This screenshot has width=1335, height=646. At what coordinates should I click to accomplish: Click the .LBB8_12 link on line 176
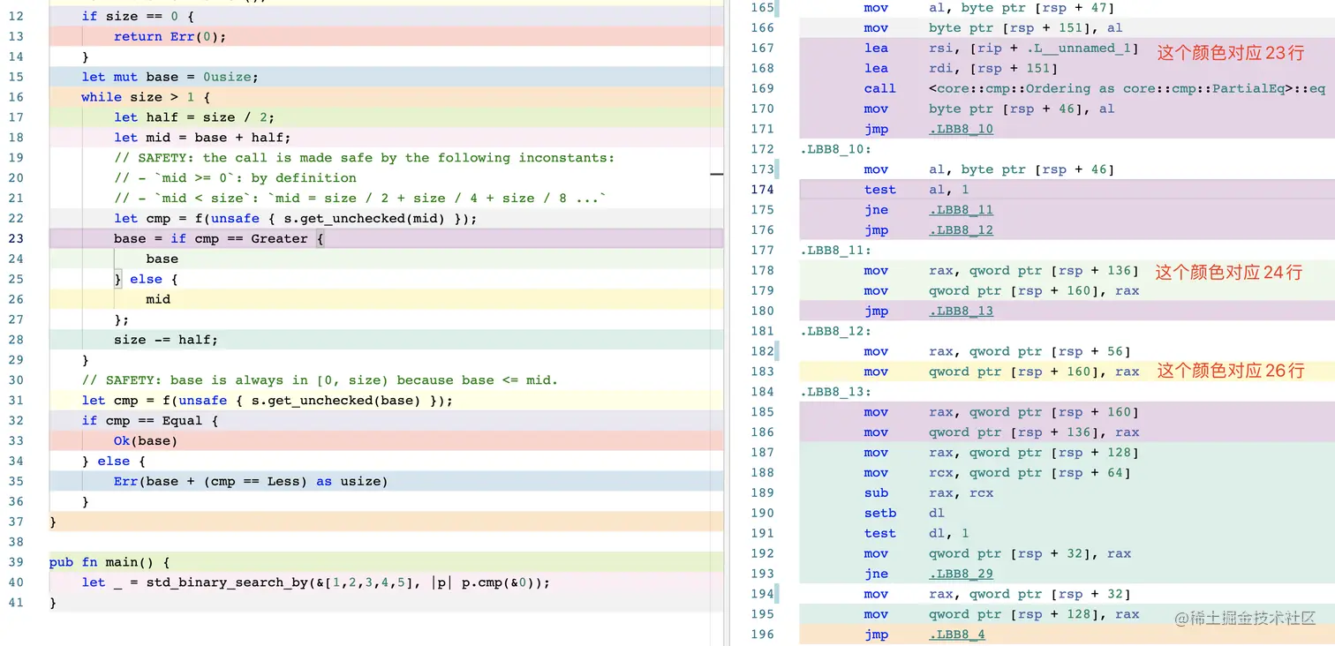click(959, 229)
